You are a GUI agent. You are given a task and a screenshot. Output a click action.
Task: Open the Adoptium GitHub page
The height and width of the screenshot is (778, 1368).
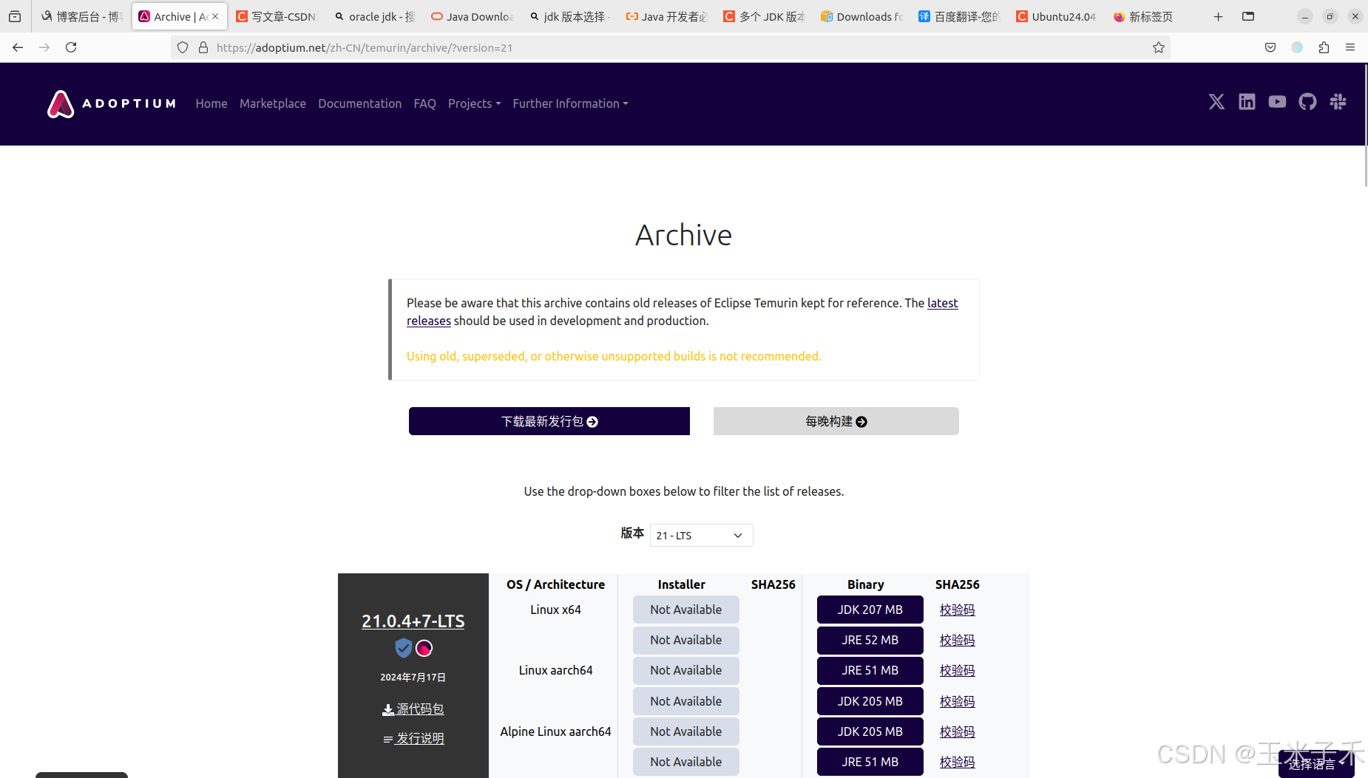coord(1307,102)
